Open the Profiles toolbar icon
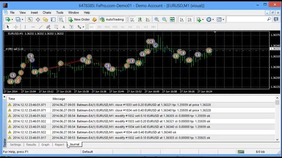The image size is (282, 158). point(18,19)
